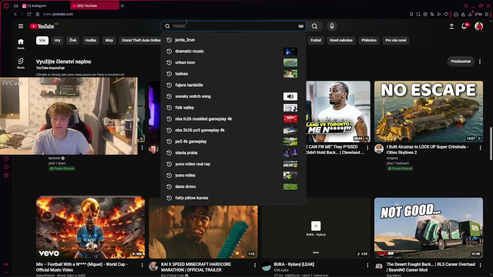Search tabs with the magnifier icon
This screenshot has height=277, width=493.
point(466,6)
